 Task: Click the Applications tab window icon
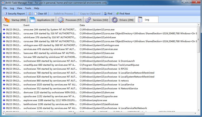32,20
